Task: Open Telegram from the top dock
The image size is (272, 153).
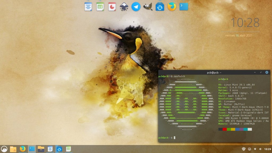Action: pyautogui.click(x=136, y=7)
